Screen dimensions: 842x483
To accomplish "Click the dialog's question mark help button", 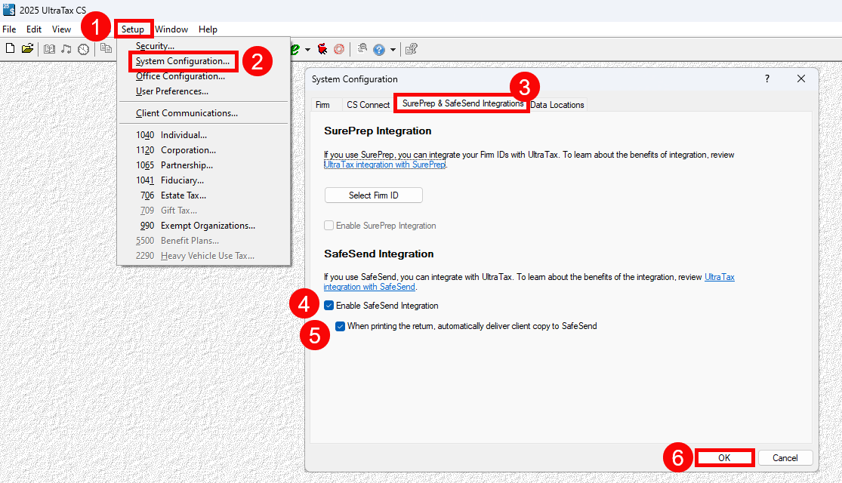I will (767, 79).
